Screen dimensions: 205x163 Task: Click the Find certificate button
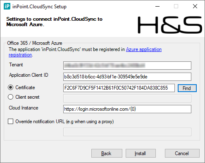187,88
